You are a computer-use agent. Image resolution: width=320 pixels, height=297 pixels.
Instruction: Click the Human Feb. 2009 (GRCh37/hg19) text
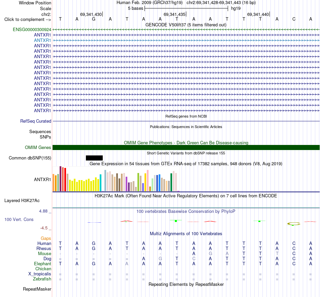[x=149, y=3]
